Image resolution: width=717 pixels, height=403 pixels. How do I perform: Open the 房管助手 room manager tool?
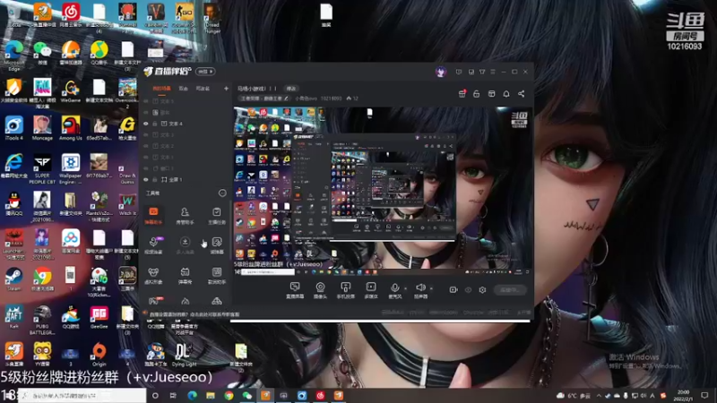[185, 215]
